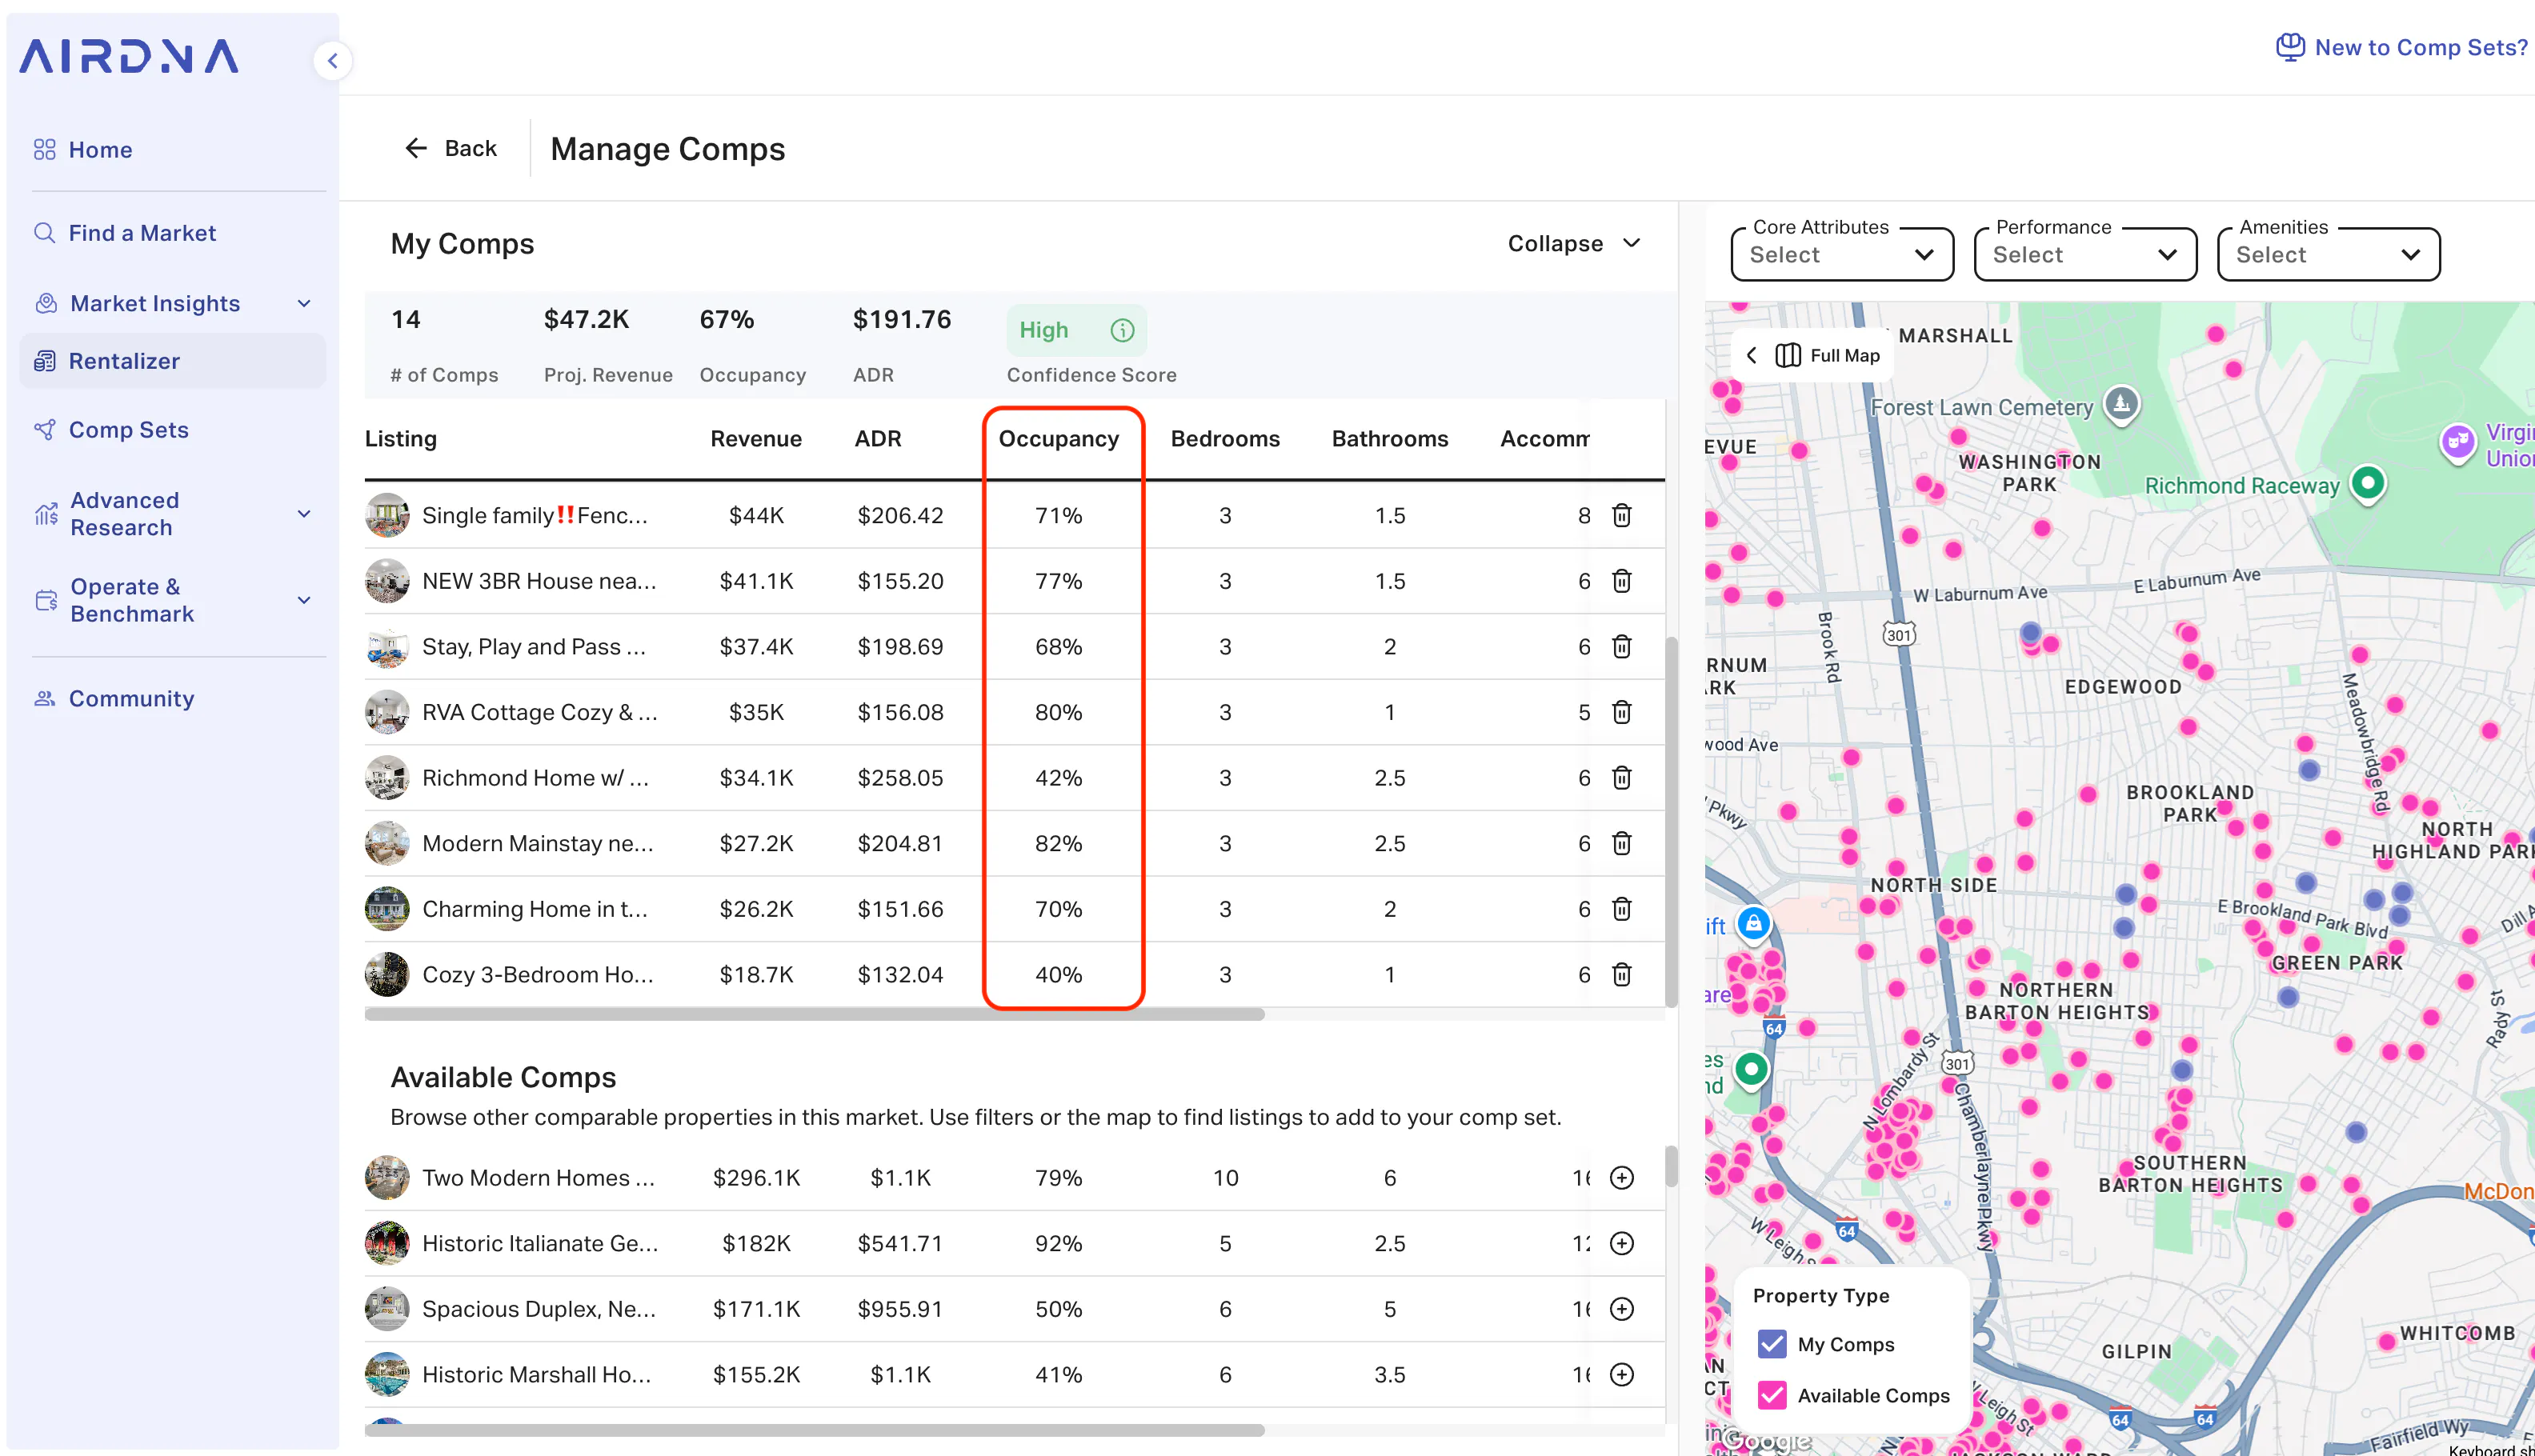
Task: Collapse the map panel with left chevron
Action: [x=1751, y=356]
